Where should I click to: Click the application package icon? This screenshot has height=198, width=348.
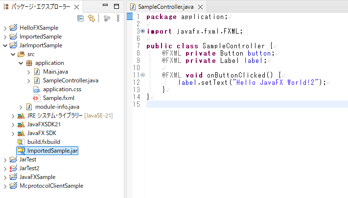(x=29, y=63)
